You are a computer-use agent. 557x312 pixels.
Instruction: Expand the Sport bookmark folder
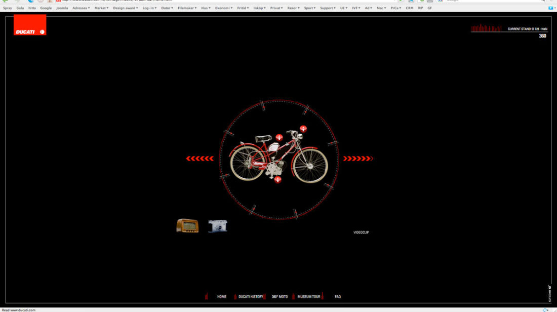click(x=310, y=8)
